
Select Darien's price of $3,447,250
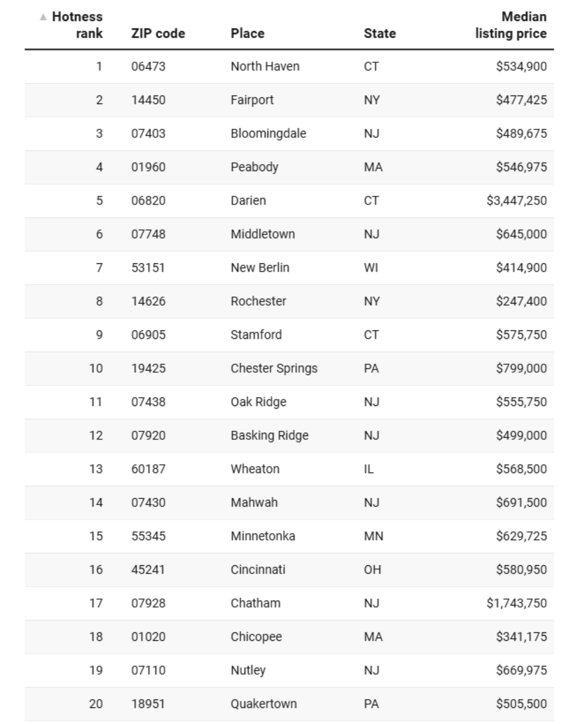(x=516, y=201)
